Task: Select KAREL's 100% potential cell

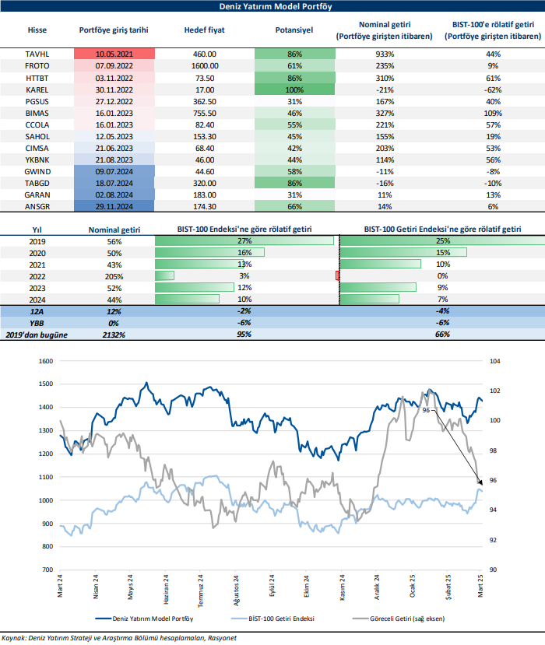Action: tap(294, 90)
